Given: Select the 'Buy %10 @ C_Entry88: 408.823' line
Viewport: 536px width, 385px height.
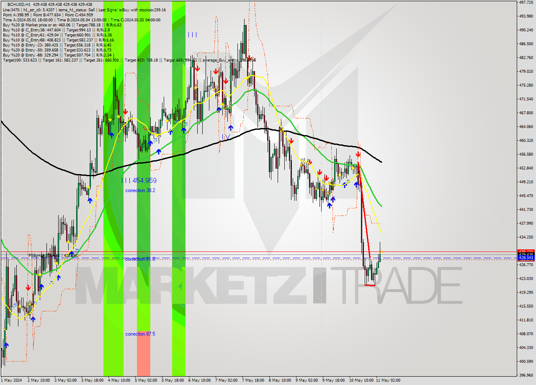Looking at the screenshot, I should [58, 40].
